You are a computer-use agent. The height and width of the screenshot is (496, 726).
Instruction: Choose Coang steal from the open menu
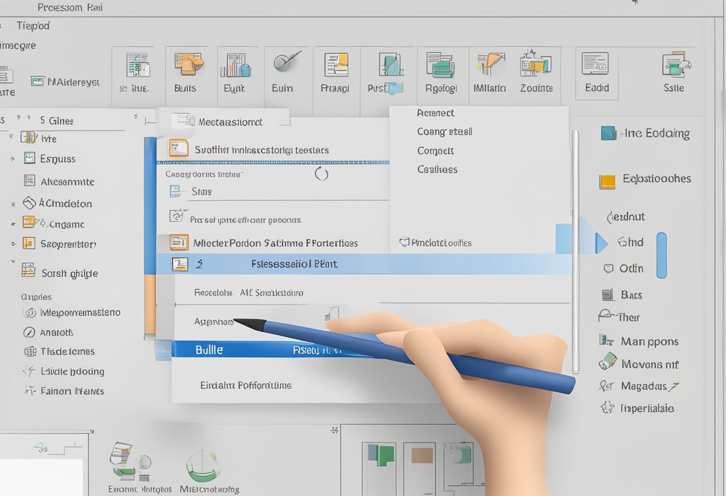click(x=445, y=131)
